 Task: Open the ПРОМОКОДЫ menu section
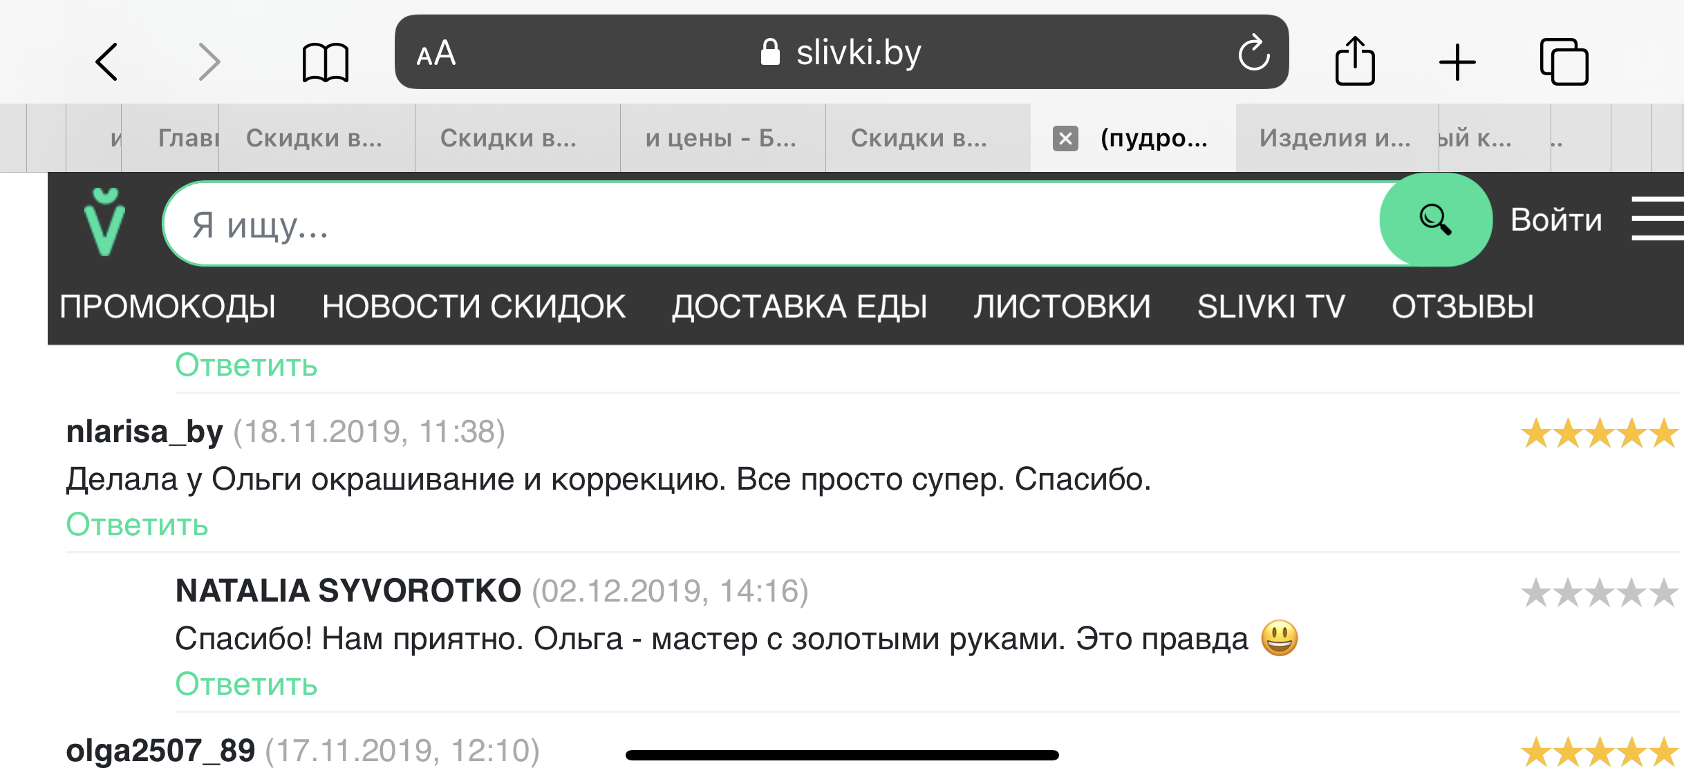[x=167, y=307]
